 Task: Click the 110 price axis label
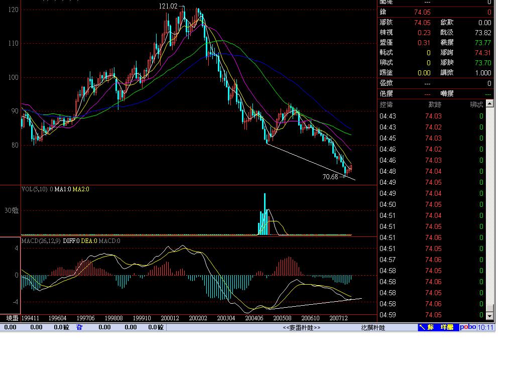[14, 44]
